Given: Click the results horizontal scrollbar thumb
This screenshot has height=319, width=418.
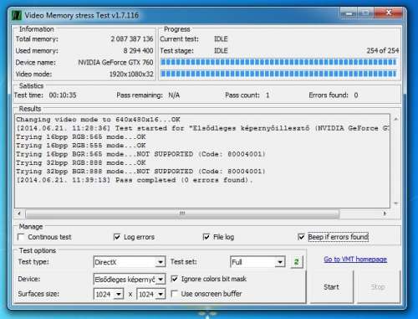Looking at the screenshot, I should coord(182,214).
